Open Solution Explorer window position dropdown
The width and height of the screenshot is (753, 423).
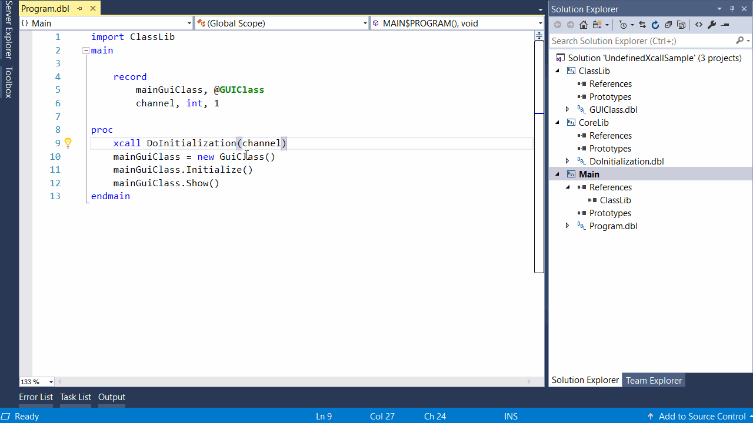tap(719, 9)
